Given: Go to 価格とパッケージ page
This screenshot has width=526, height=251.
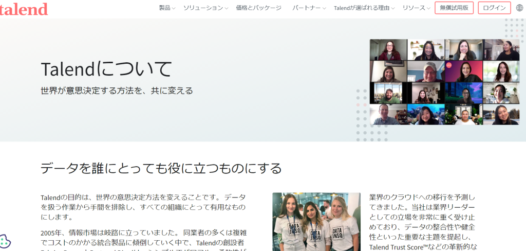Looking at the screenshot, I should (259, 8).
